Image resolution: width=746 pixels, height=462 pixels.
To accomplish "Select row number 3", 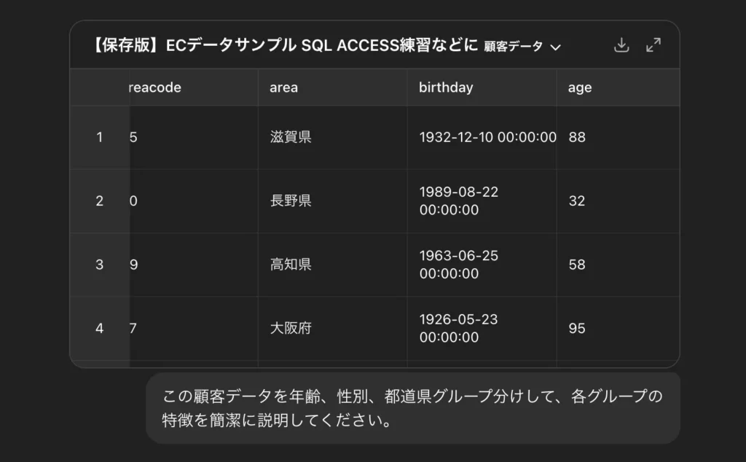I will (100, 265).
